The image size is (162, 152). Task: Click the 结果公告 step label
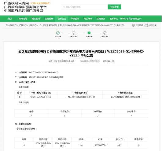click(89, 36)
